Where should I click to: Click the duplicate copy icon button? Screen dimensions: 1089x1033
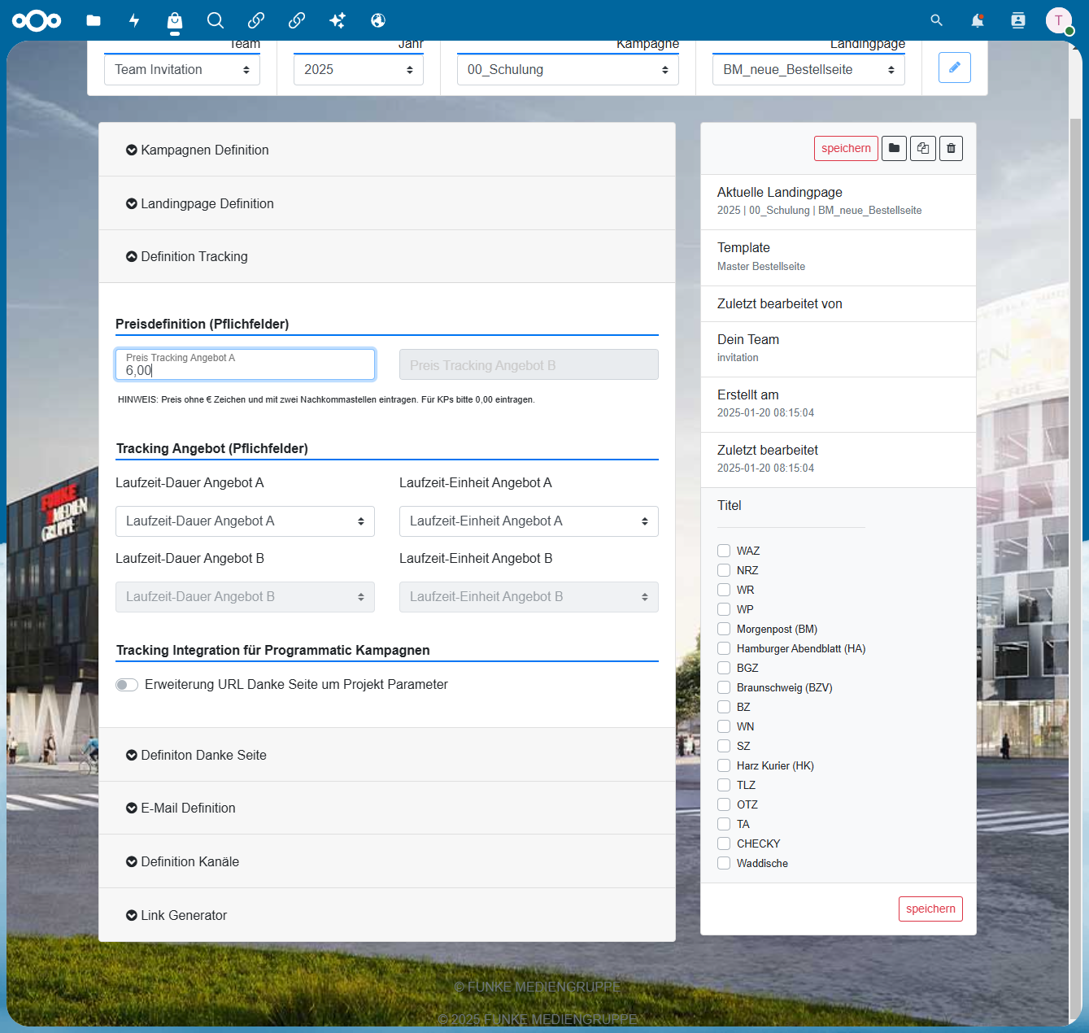coord(923,148)
